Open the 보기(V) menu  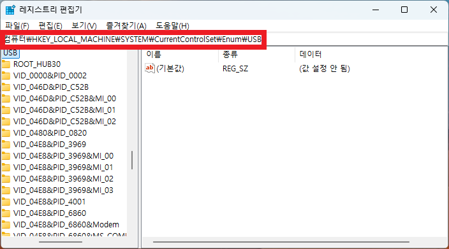coord(84,26)
